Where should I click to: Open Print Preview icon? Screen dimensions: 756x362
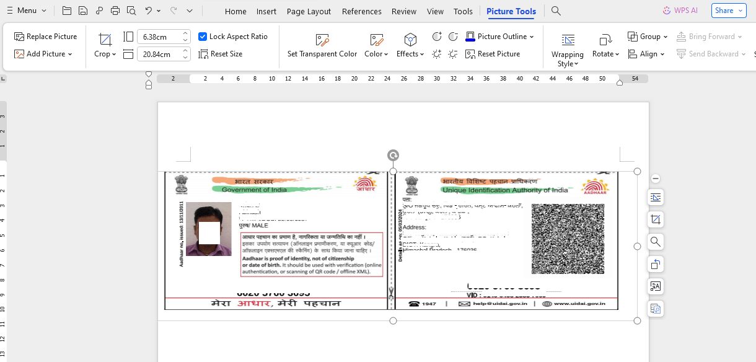click(131, 11)
